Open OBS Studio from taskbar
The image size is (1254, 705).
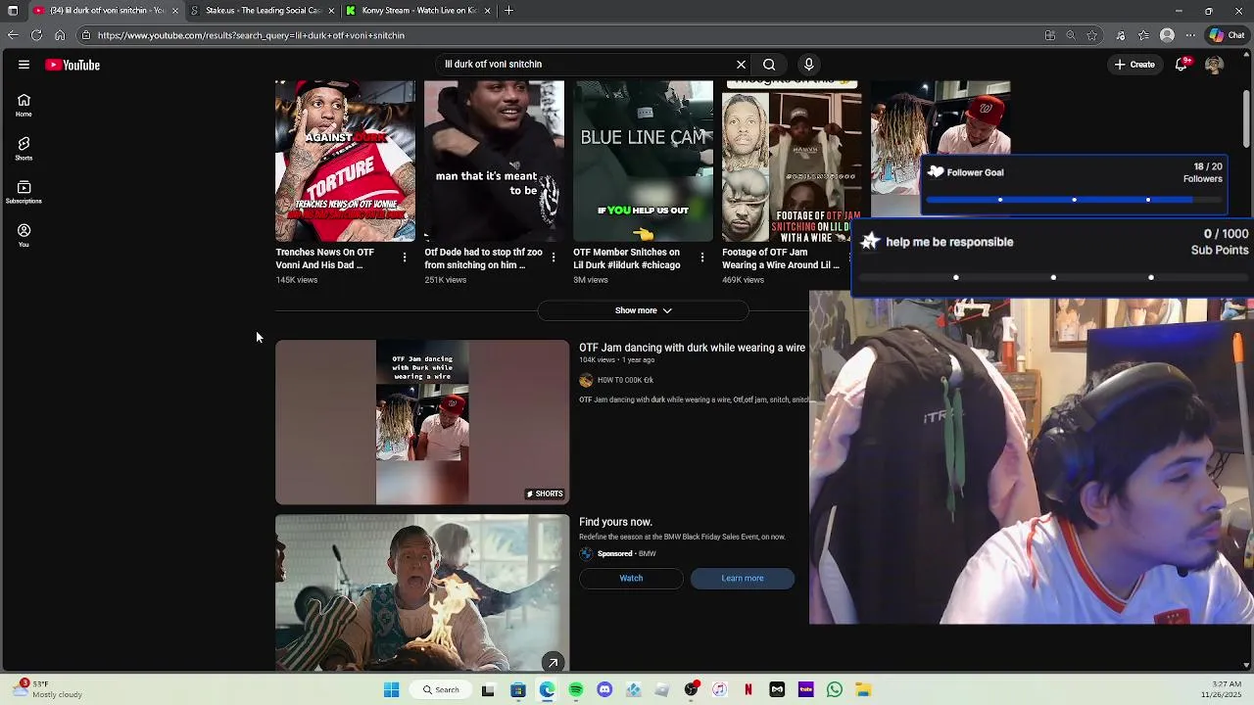point(691,690)
